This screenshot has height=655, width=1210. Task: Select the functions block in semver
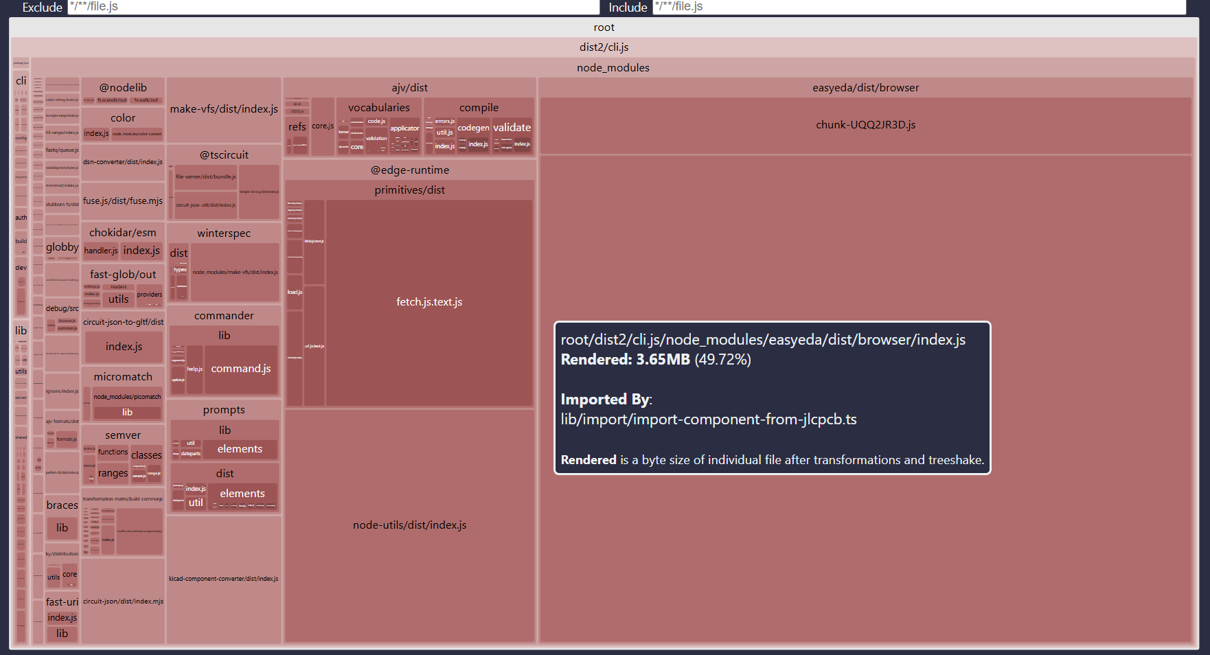(x=113, y=452)
